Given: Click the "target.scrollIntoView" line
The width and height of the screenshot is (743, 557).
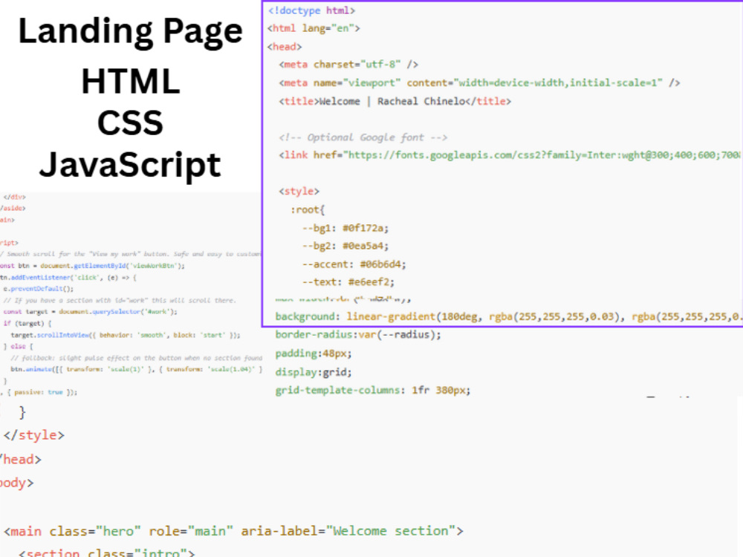Looking at the screenshot, I should (x=126, y=335).
